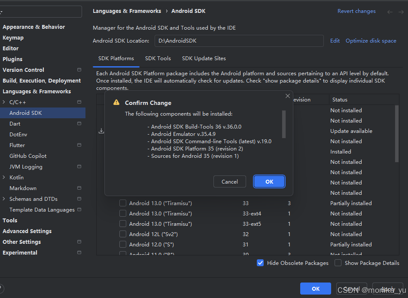Click the back navigation arrow at top right
Screen dimensions: 408x298
click(390, 11)
